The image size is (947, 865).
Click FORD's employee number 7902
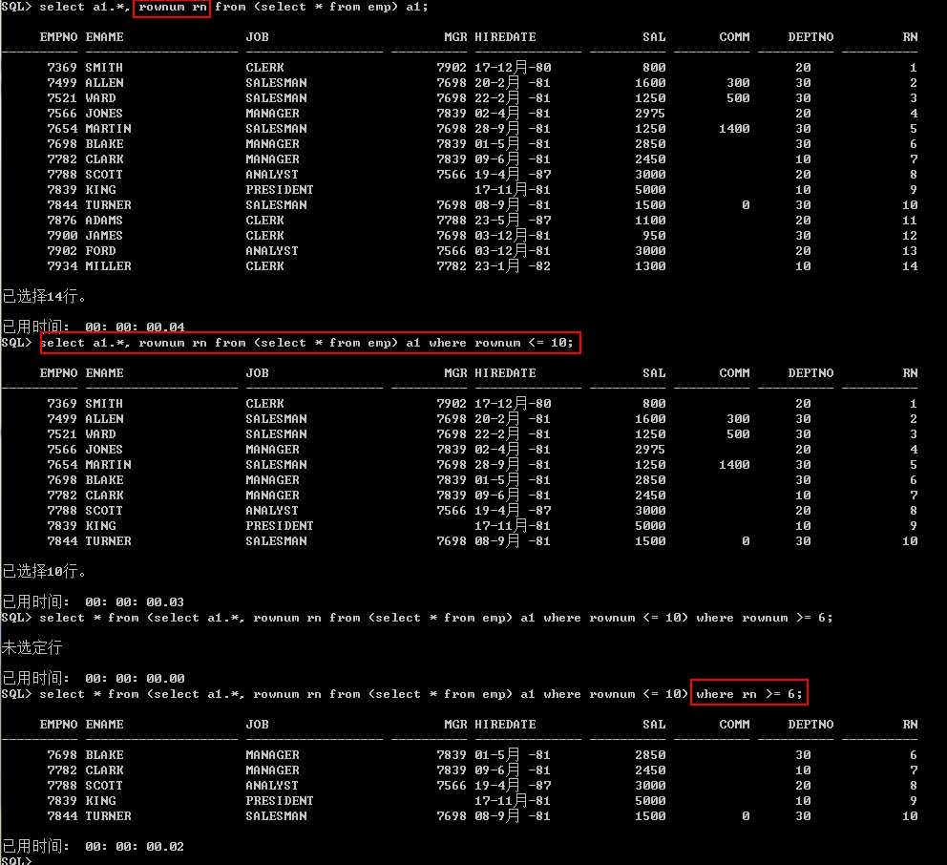[62, 251]
